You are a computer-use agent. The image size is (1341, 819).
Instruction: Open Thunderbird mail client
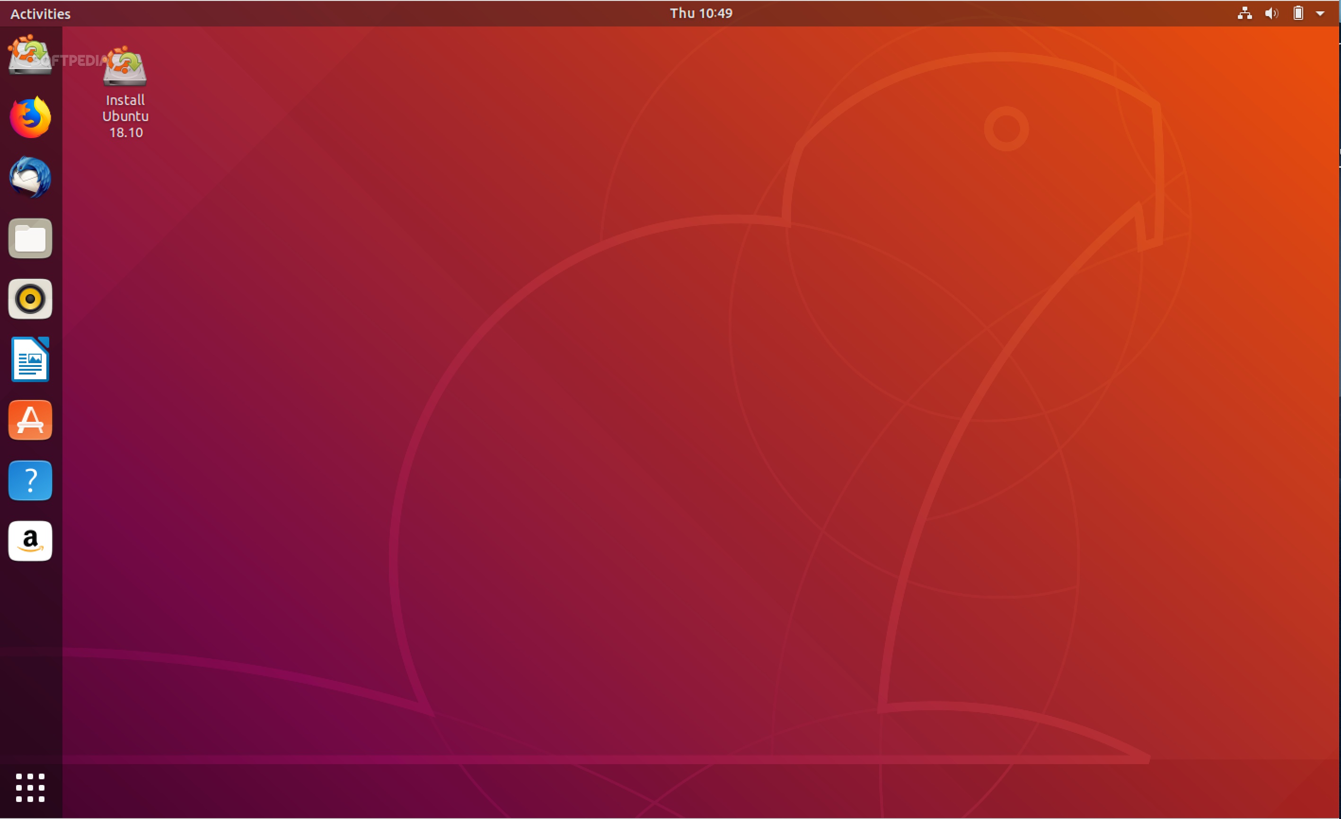click(30, 178)
